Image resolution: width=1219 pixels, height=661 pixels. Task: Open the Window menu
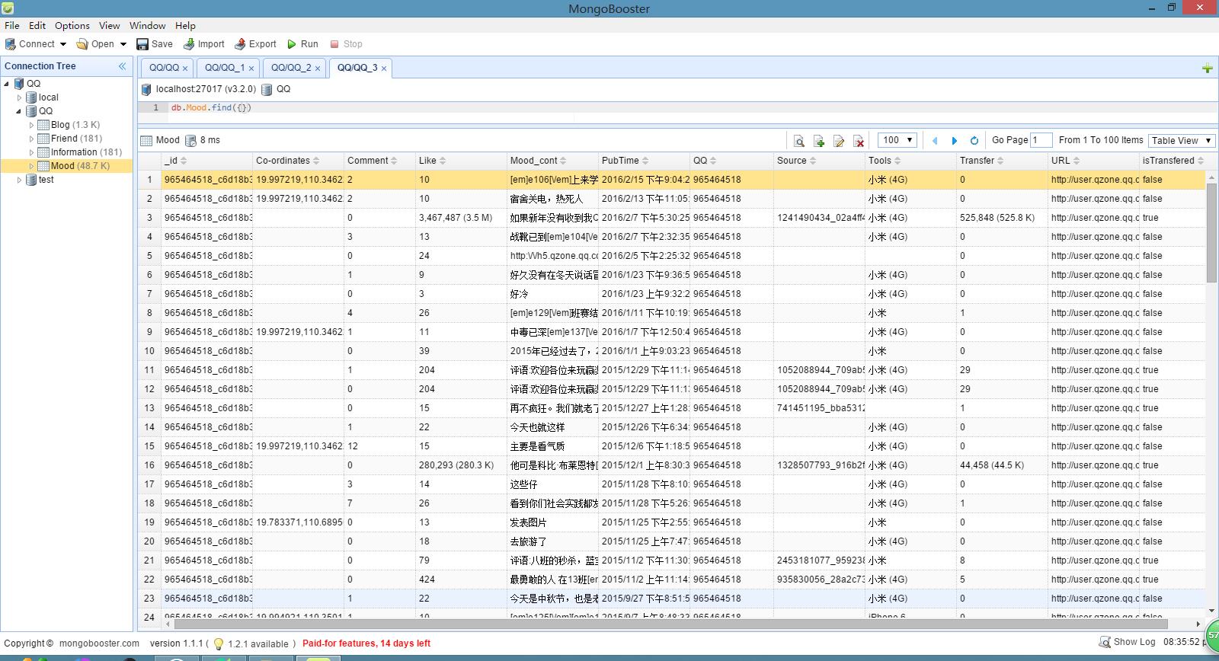click(148, 25)
